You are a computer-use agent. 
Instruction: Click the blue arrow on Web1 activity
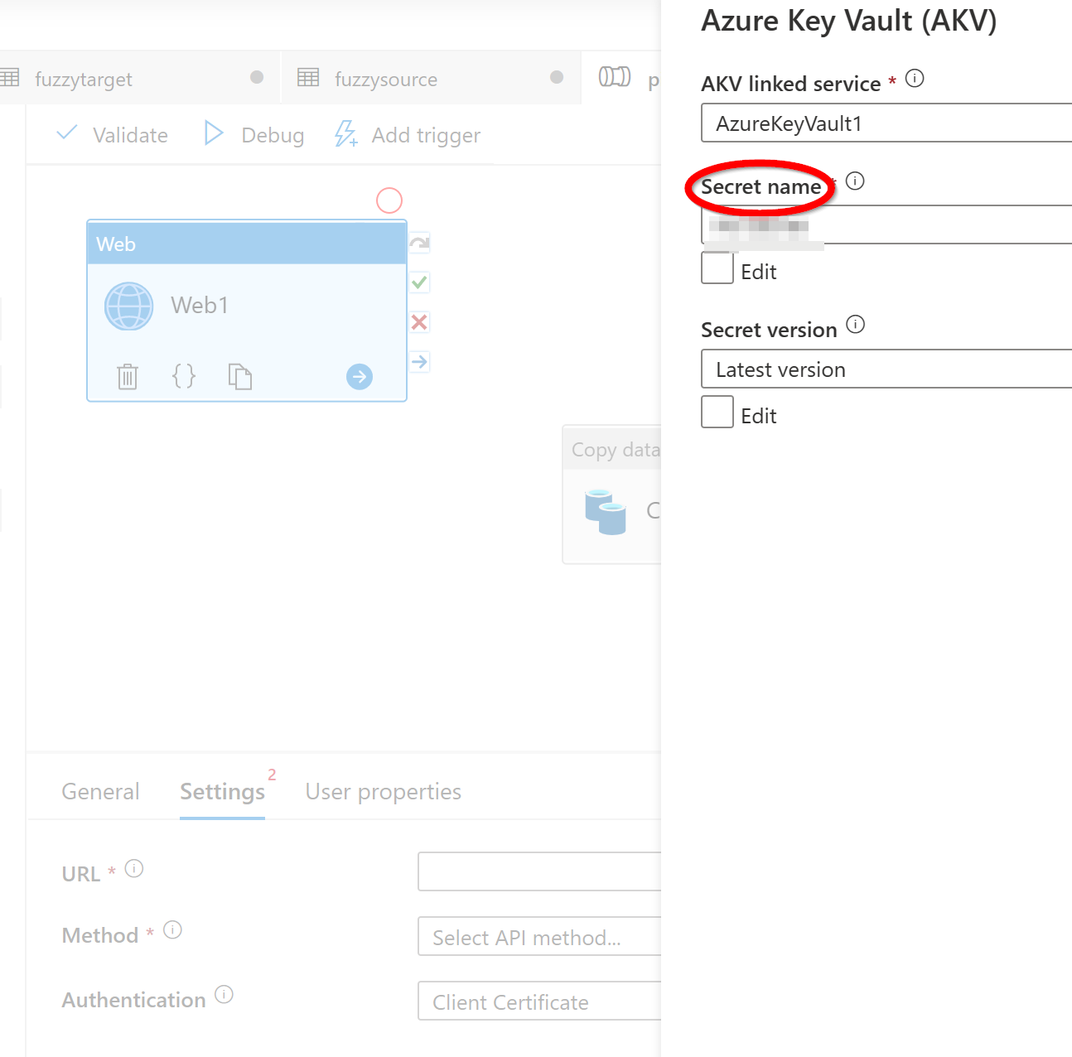[359, 376]
